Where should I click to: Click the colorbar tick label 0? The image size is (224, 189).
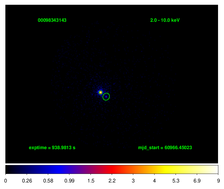point(6,181)
